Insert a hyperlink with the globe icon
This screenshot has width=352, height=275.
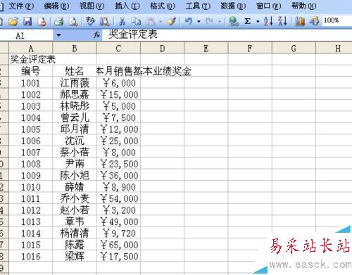click(x=234, y=21)
